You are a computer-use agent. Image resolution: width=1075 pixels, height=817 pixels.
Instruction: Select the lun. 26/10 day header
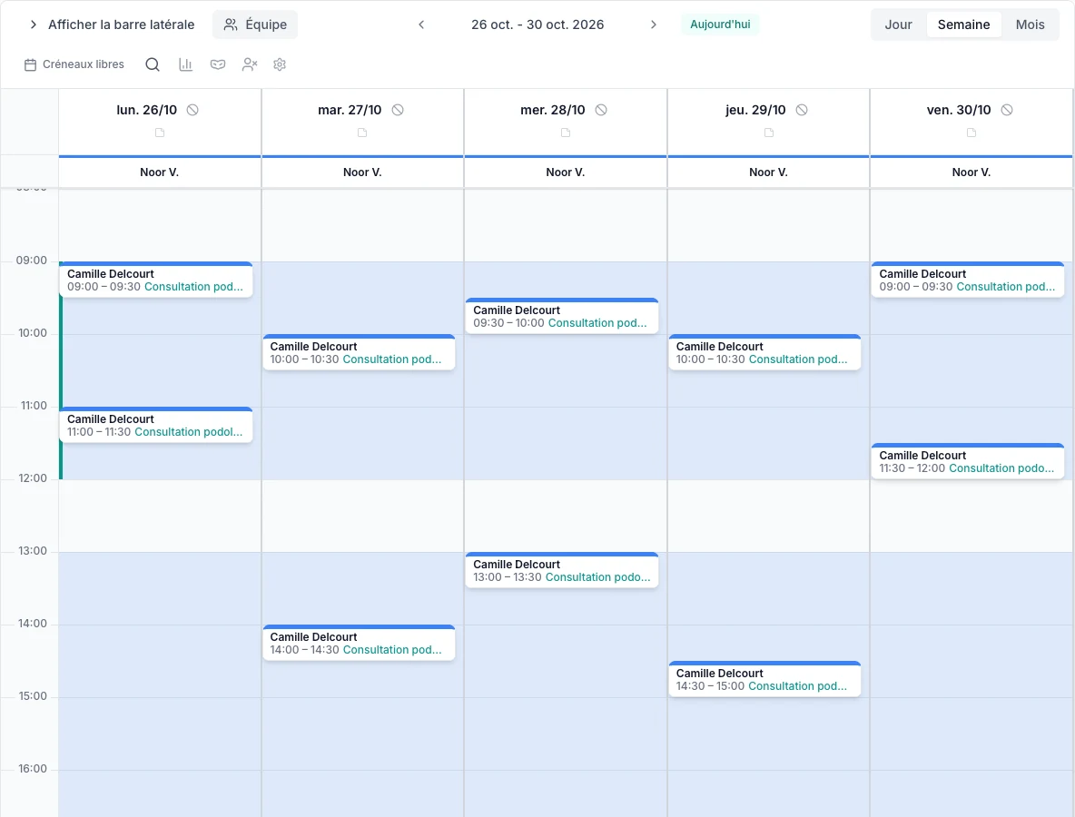click(147, 110)
